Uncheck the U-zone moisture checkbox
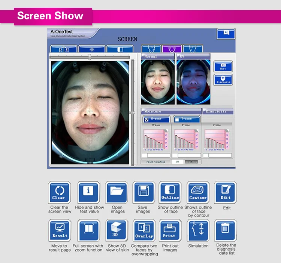The height and width of the screenshot is (263, 281). click(146, 120)
